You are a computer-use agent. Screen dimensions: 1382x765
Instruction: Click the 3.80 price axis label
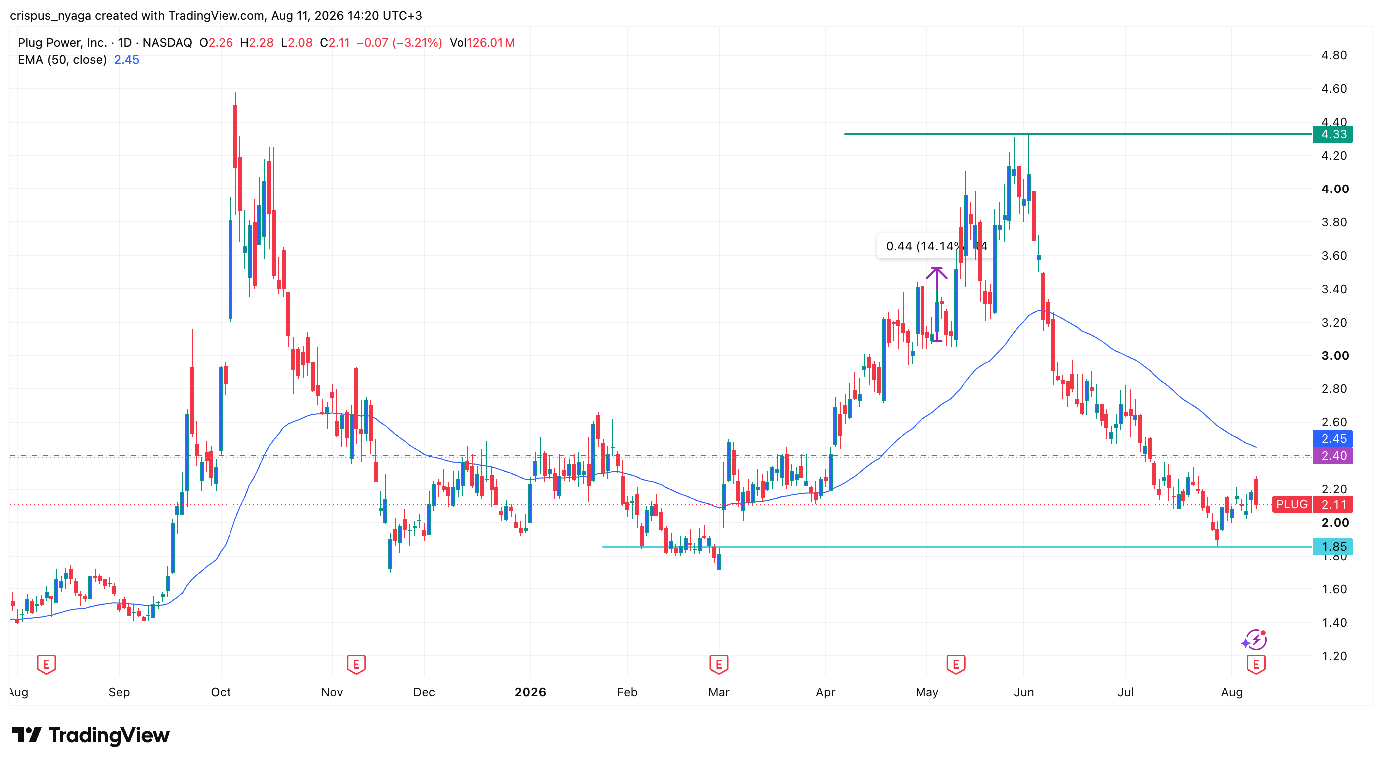click(1334, 222)
